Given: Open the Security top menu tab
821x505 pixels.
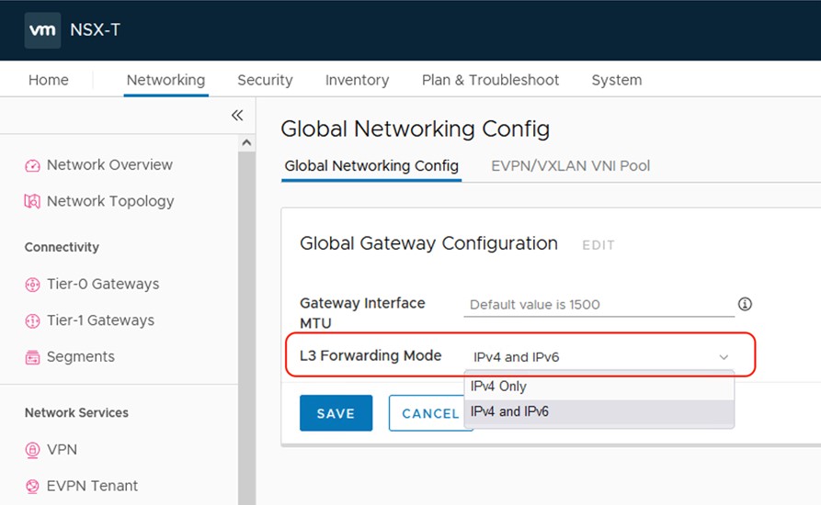Looking at the screenshot, I should coord(265,80).
